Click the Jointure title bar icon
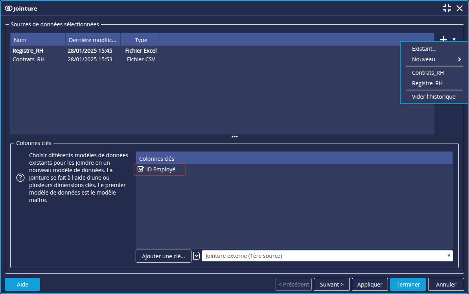The image size is (469, 294). click(9, 8)
